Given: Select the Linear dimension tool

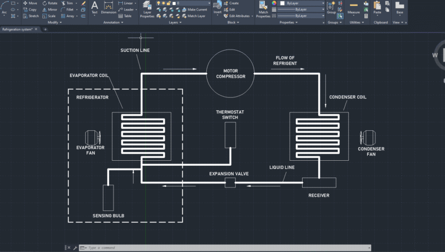Looking at the screenshot, I should point(126,3).
